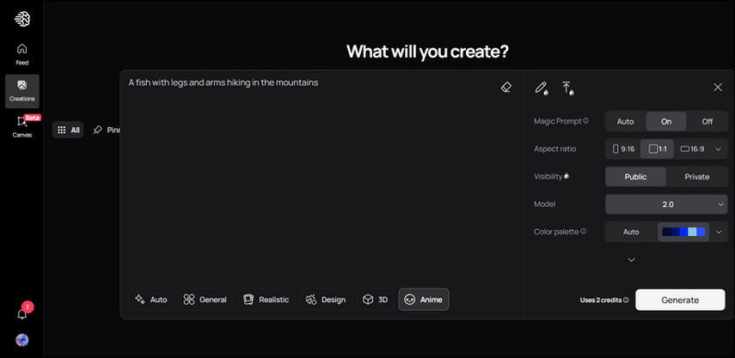Click the credits info icon

click(x=626, y=300)
